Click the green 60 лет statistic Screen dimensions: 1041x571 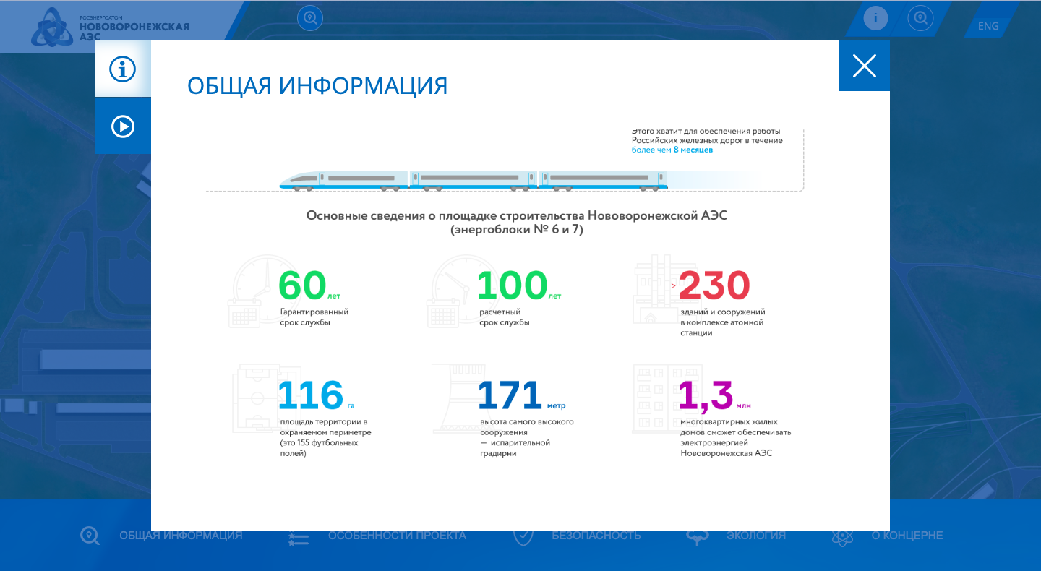coord(303,286)
